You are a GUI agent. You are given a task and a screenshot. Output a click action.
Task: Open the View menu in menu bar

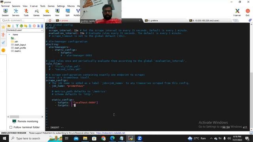pos(25,6)
